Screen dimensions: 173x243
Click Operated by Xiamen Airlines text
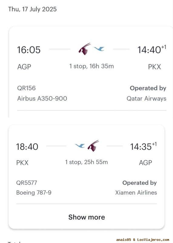pos(136,188)
